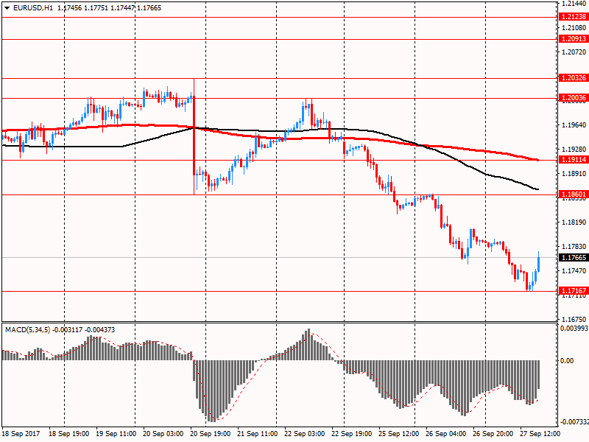Click the 22 Sep 03:00 time label

305,434
